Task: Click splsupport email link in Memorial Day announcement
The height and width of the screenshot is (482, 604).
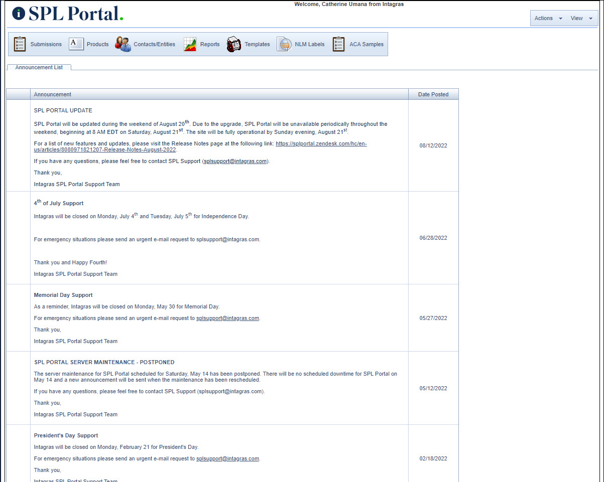Action: (227, 318)
